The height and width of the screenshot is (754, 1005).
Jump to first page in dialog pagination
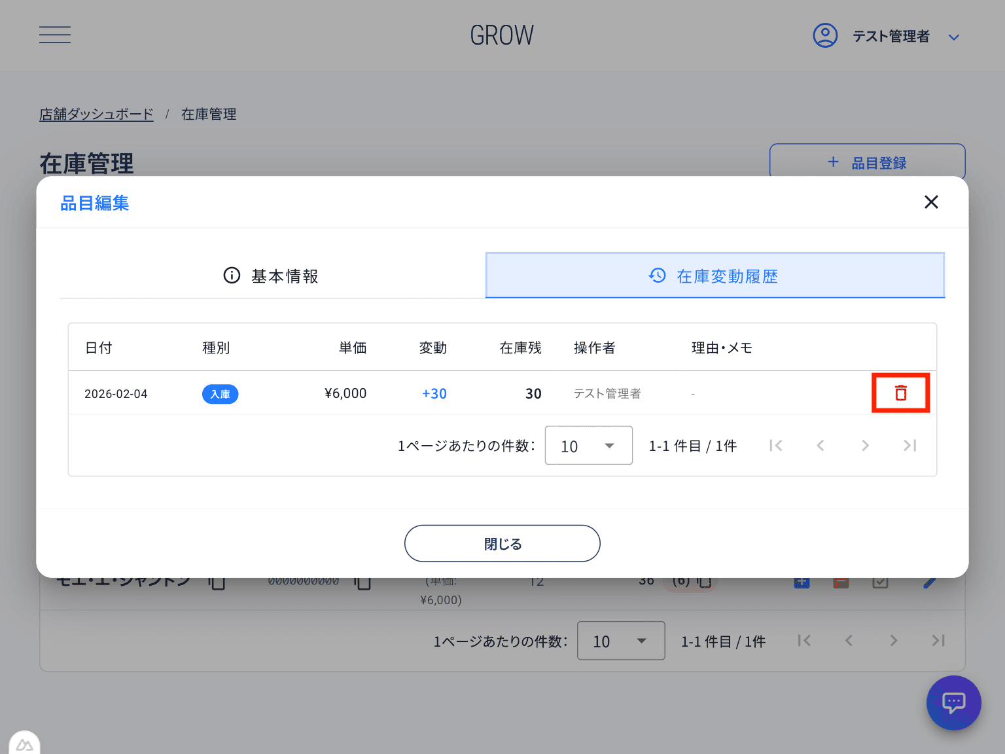point(776,446)
